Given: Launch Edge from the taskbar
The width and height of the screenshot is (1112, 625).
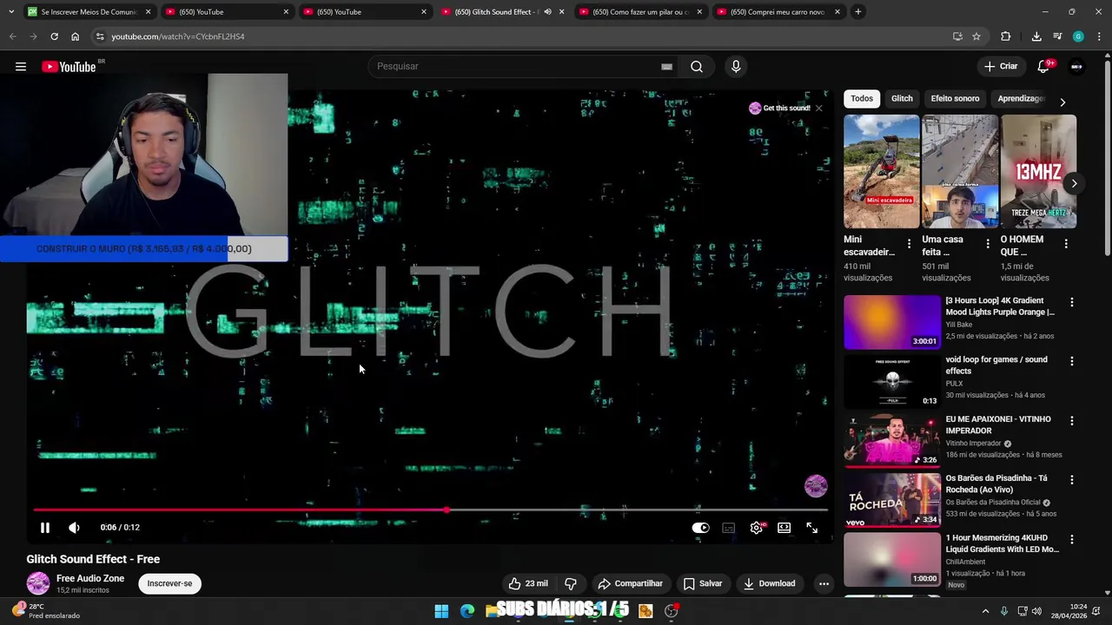Looking at the screenshot, I should click(x=467, y=611).
